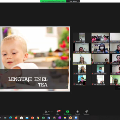Open OneNote from the taskbar
The image size is (120, 120).
pos(60,118)
